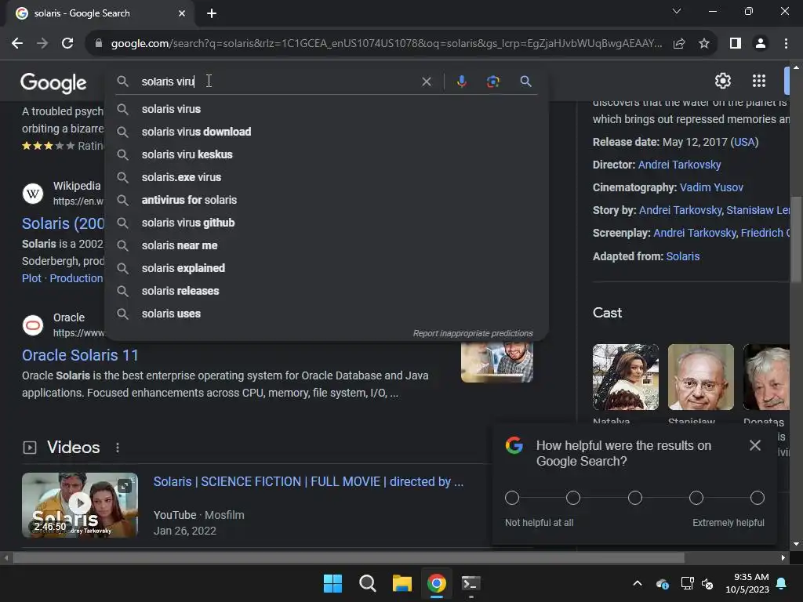Open the Windows notification bell

(782, 583)
